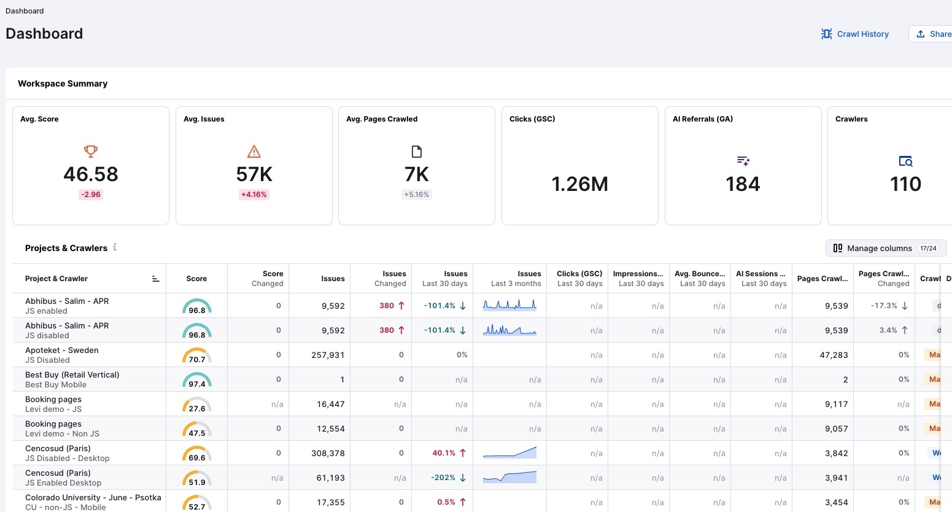Sort by AI Sessions Last 30 days header
952x512 pixels.
coord(761,279)
